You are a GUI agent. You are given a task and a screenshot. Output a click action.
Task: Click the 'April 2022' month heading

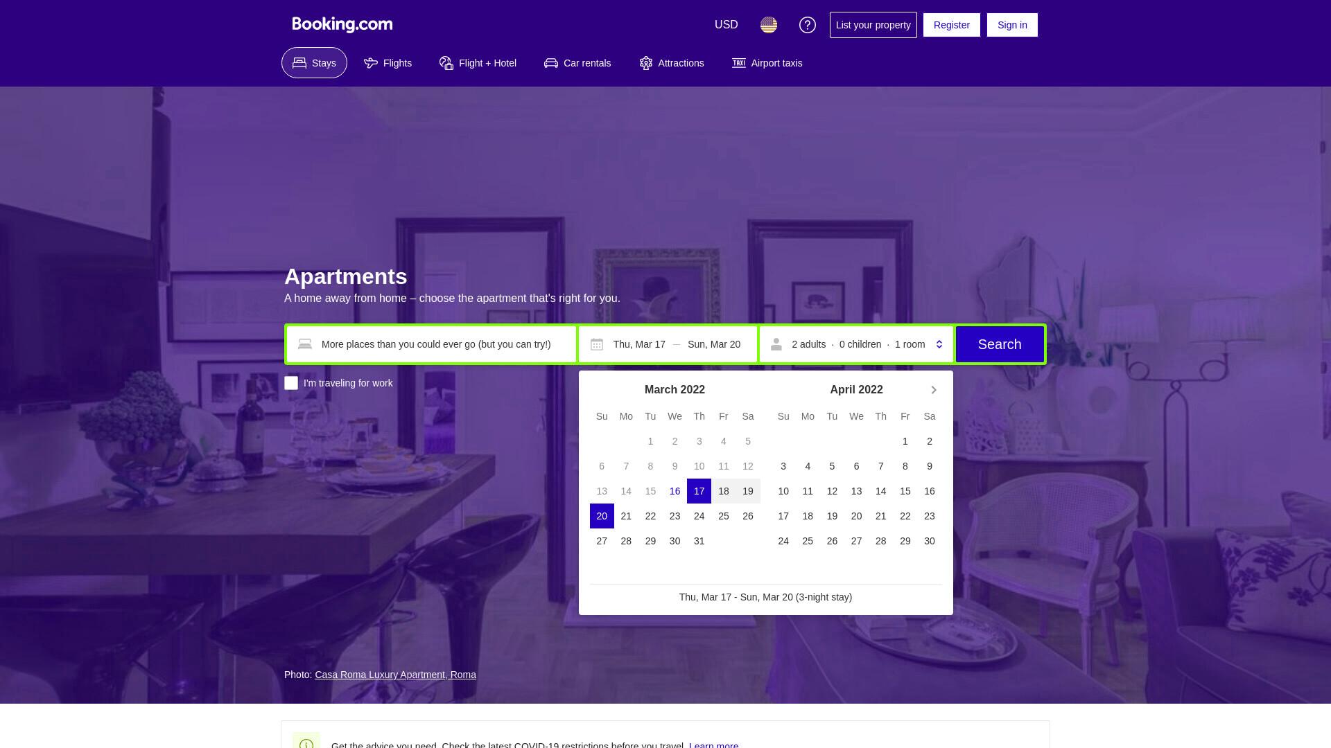click(x=856, y=389)
